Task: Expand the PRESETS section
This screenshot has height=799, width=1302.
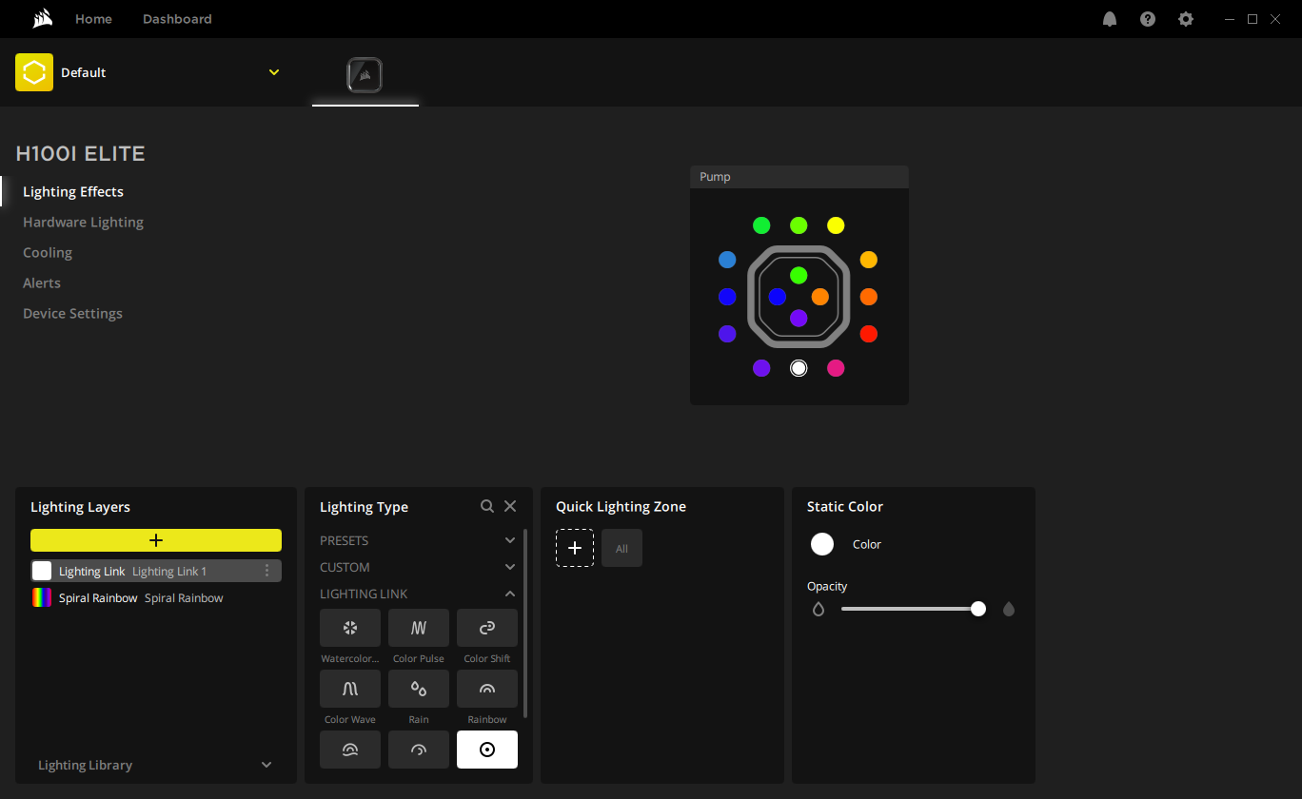Action: coord(419,540)
